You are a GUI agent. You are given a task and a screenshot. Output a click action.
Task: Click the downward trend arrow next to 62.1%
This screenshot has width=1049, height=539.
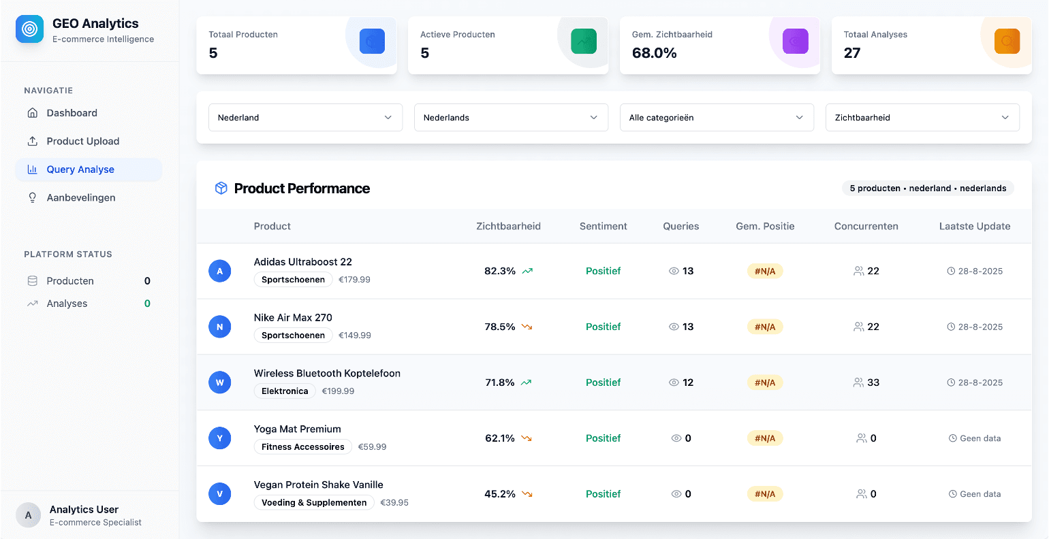(526, 438)
